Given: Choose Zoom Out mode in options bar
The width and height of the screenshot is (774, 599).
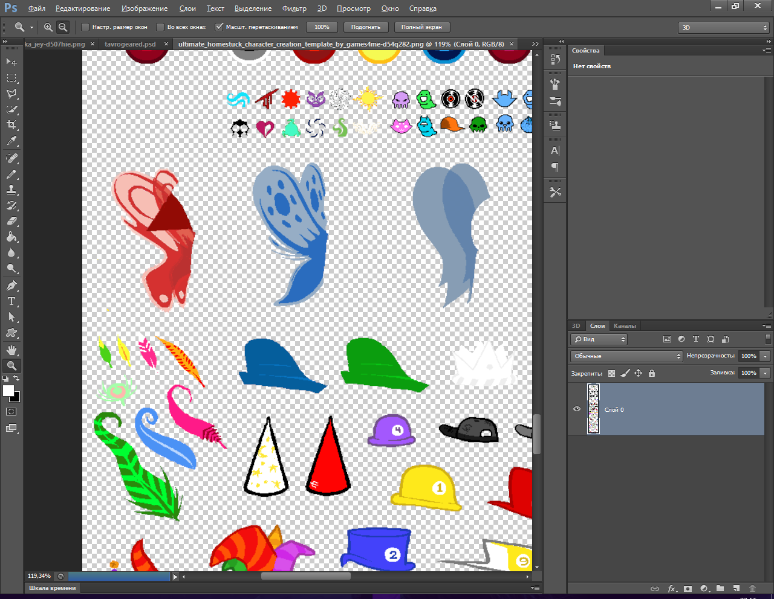Looking at the screenshot, I should (x=63, y=27).
